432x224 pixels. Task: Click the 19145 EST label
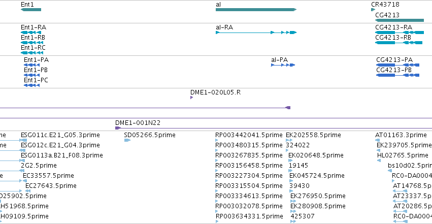pyautogui.click(x=298, y=166)
